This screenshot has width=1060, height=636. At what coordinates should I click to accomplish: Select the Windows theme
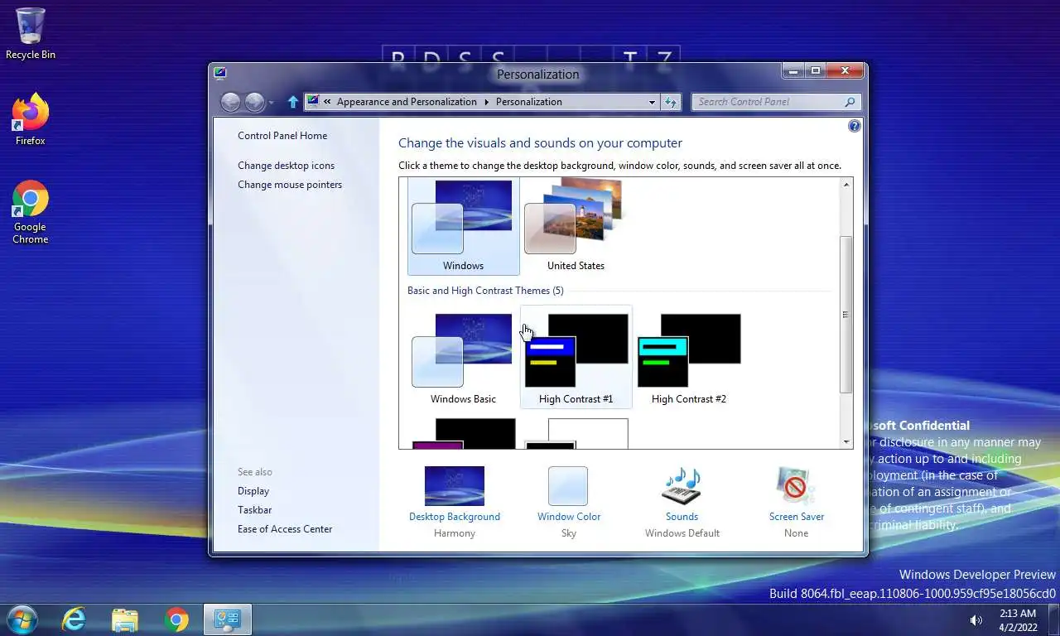tap(463, 226)
